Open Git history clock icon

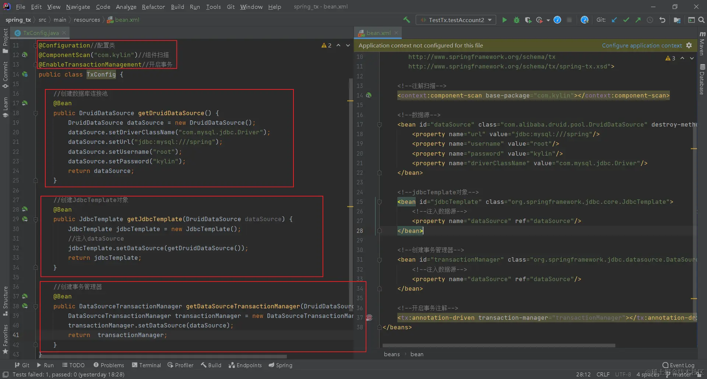click(x=650, y=20)
